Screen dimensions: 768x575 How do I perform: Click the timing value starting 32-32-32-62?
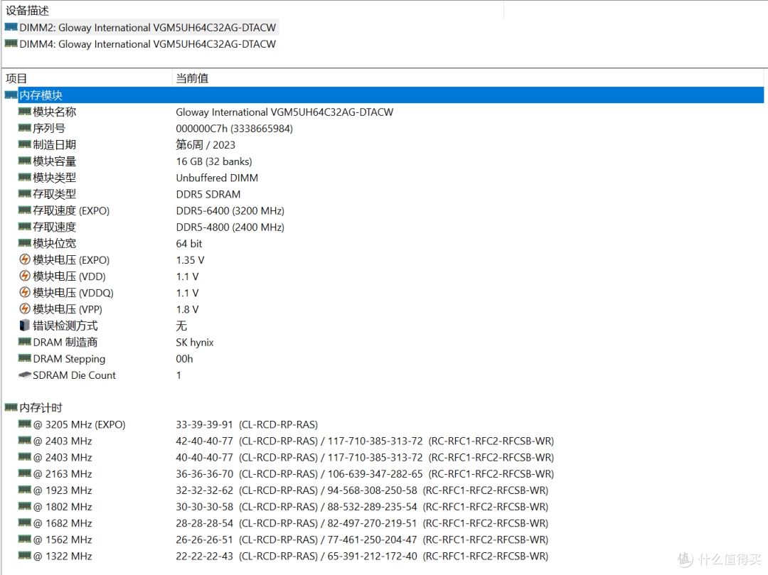click(362, 490)
